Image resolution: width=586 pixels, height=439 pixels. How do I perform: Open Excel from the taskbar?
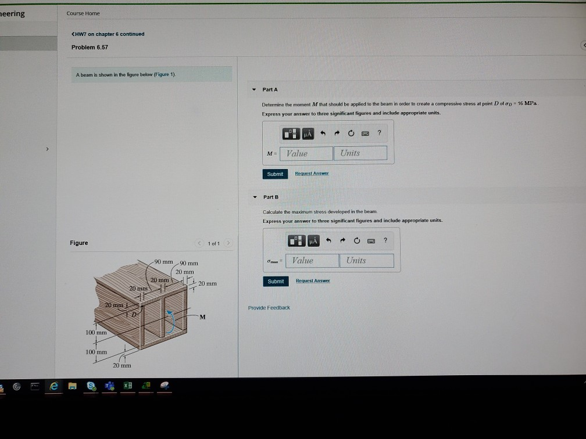[127, 386]
